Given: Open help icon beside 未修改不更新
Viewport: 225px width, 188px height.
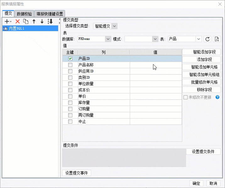Looking at the screenshot, I should pyautogui.click(x=217, y=97).
